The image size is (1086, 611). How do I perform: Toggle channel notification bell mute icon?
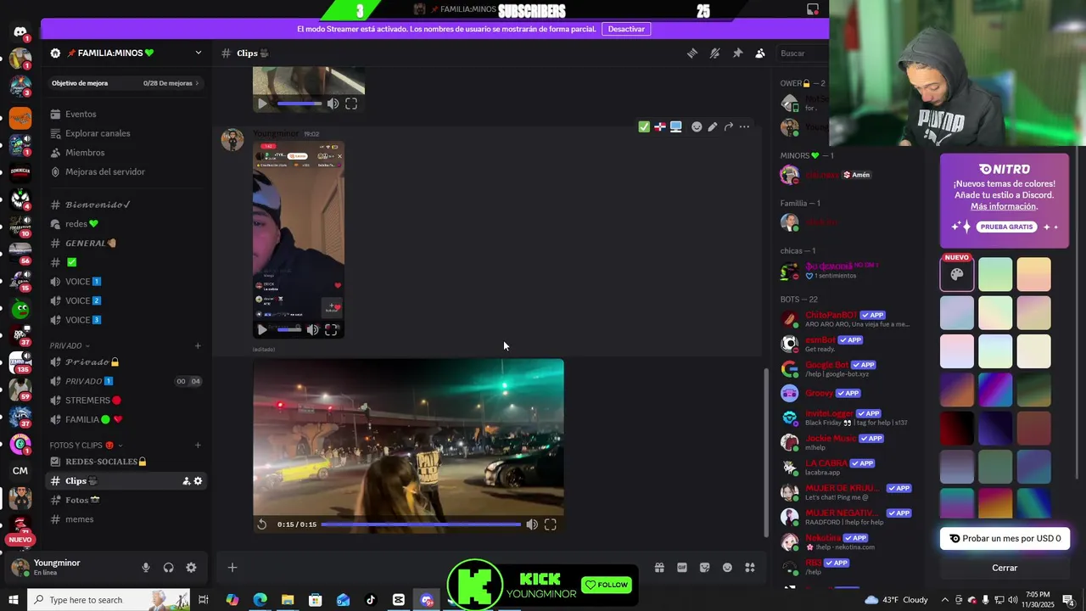coord(715,53)
